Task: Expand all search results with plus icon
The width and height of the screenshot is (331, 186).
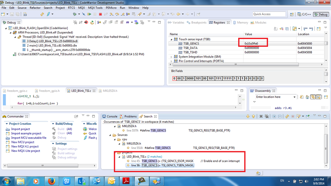Action: [x=274, y=116]
